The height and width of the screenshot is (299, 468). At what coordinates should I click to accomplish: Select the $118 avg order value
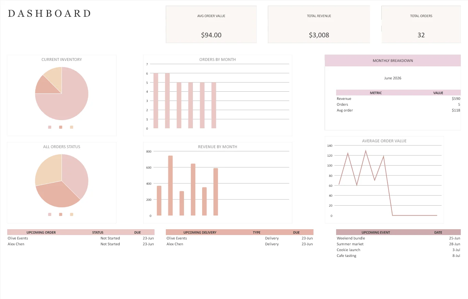point(456,110)
